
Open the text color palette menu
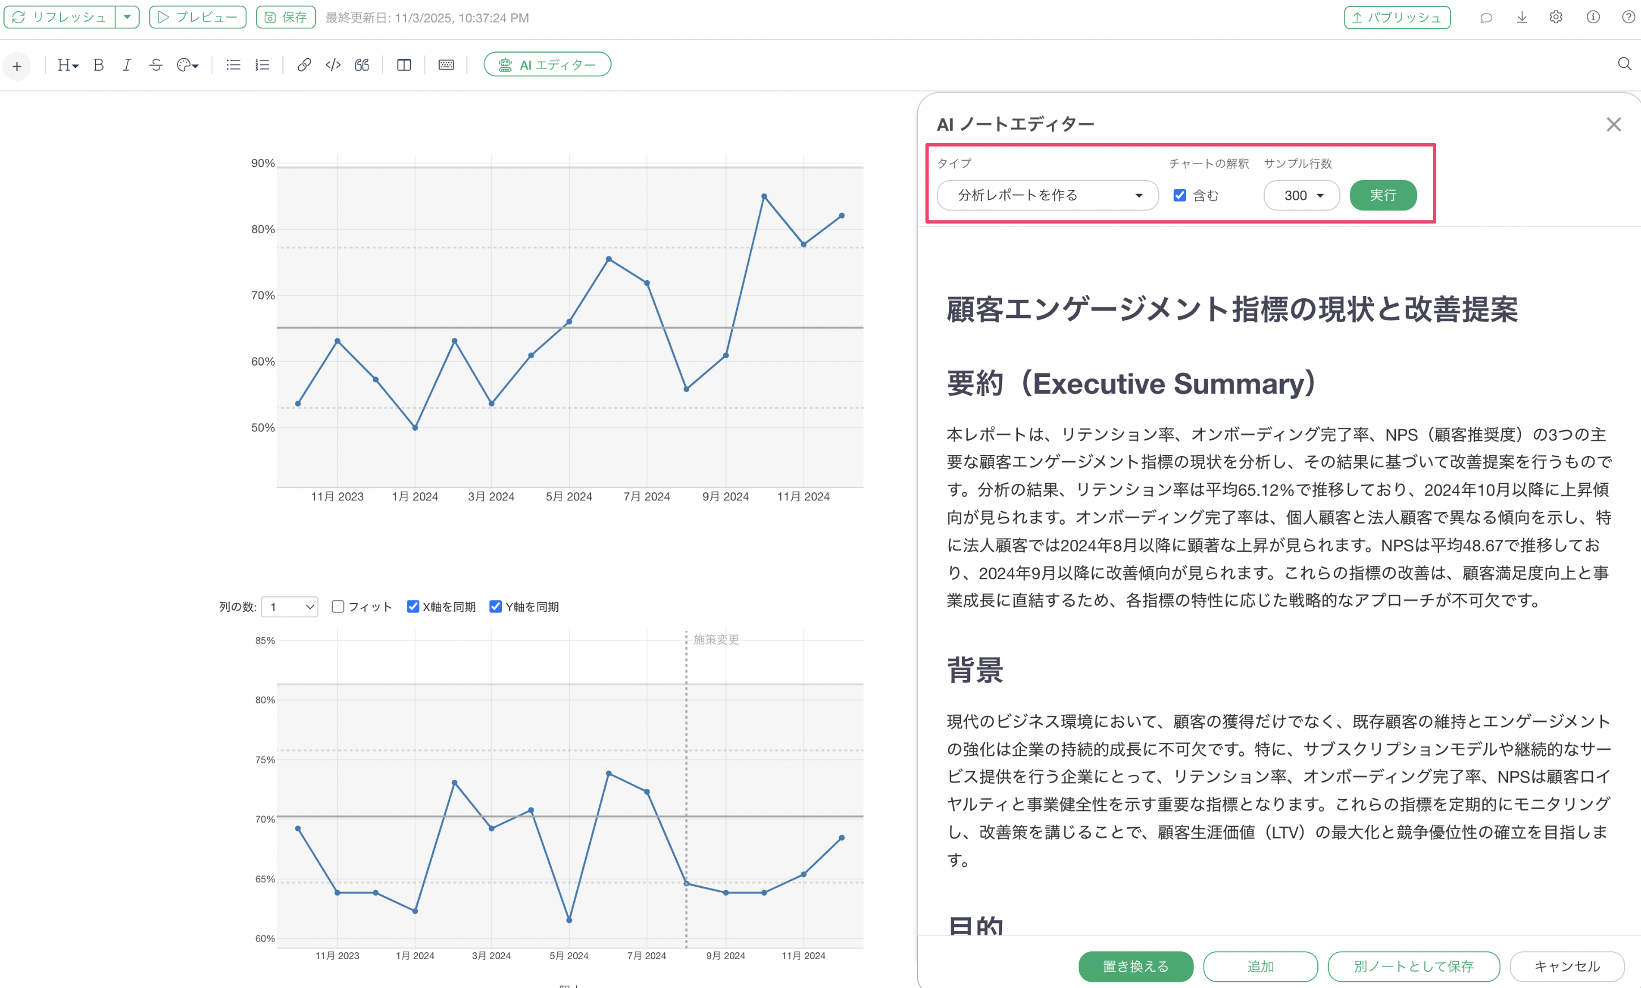[188, 65]
